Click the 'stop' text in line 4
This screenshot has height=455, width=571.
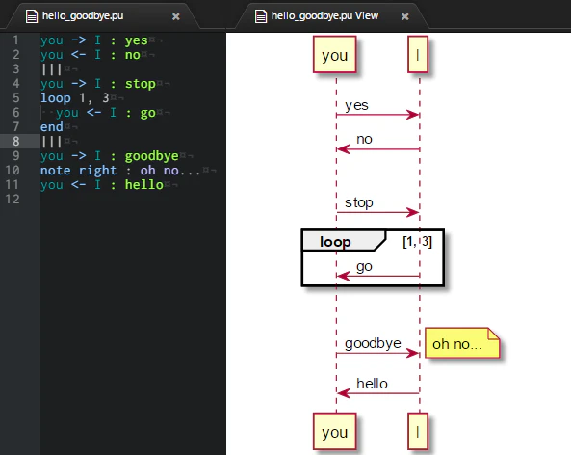pyautogui.click(x=141, y=84)
